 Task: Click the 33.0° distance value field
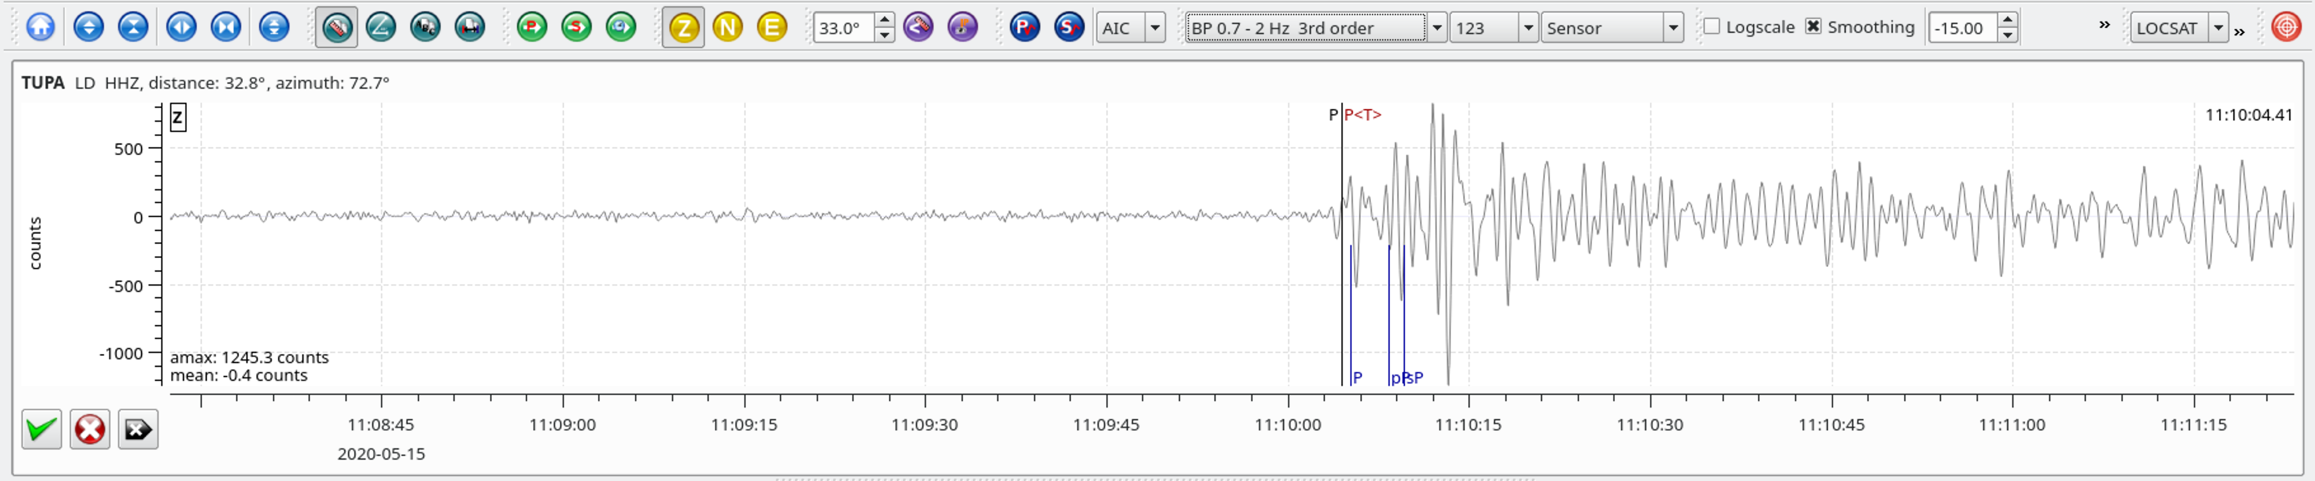(x=843, y=28)
